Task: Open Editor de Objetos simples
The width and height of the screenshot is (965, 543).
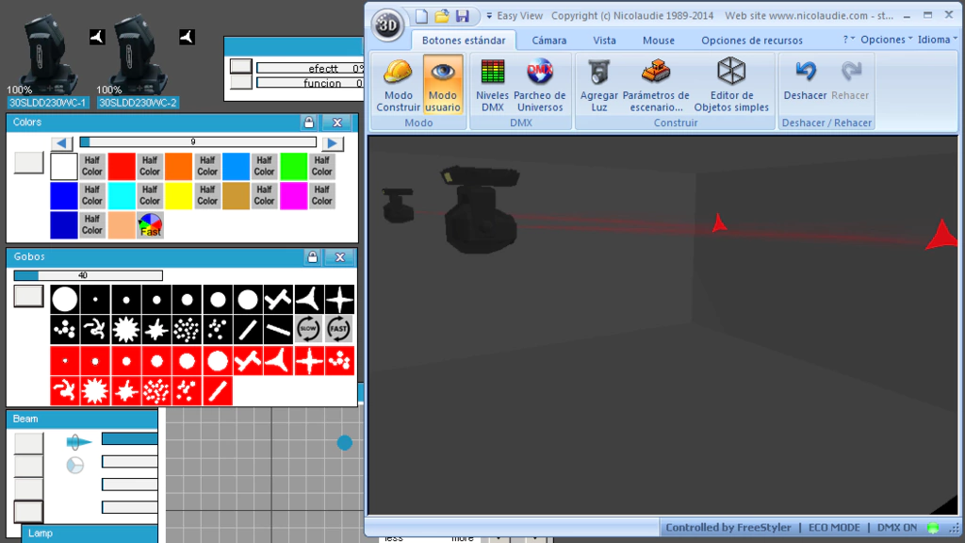Action: click(x=731, y=84)
